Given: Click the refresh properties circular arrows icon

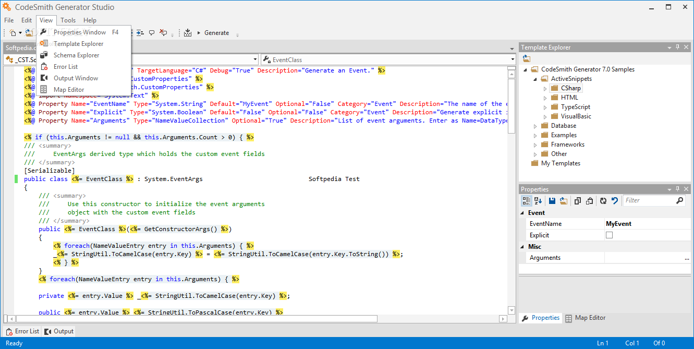Looking at the screenshot, I should [603, 200].
